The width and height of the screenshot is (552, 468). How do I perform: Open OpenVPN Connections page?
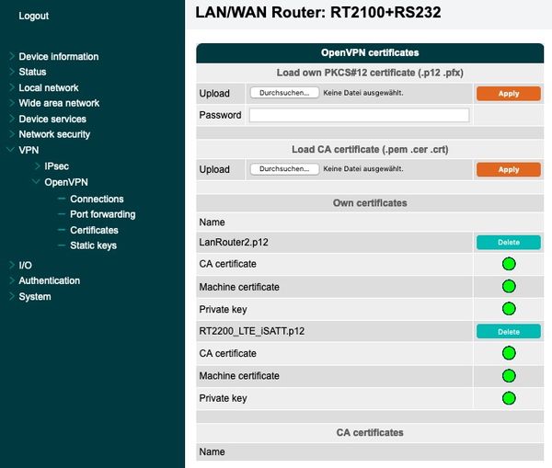(97, 199)
